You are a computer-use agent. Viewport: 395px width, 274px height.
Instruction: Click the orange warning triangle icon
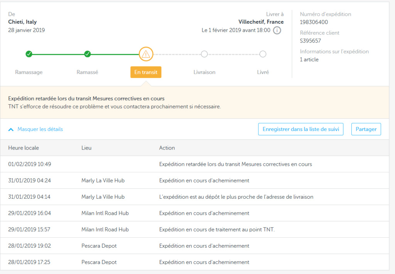146,54
